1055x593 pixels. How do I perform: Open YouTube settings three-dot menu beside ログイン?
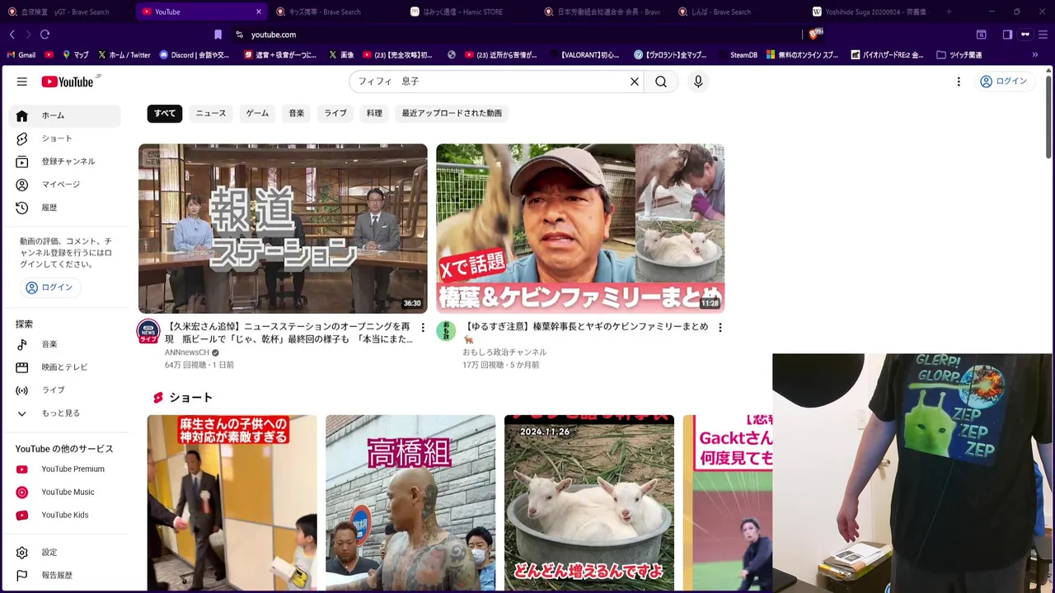pos(959,82)
